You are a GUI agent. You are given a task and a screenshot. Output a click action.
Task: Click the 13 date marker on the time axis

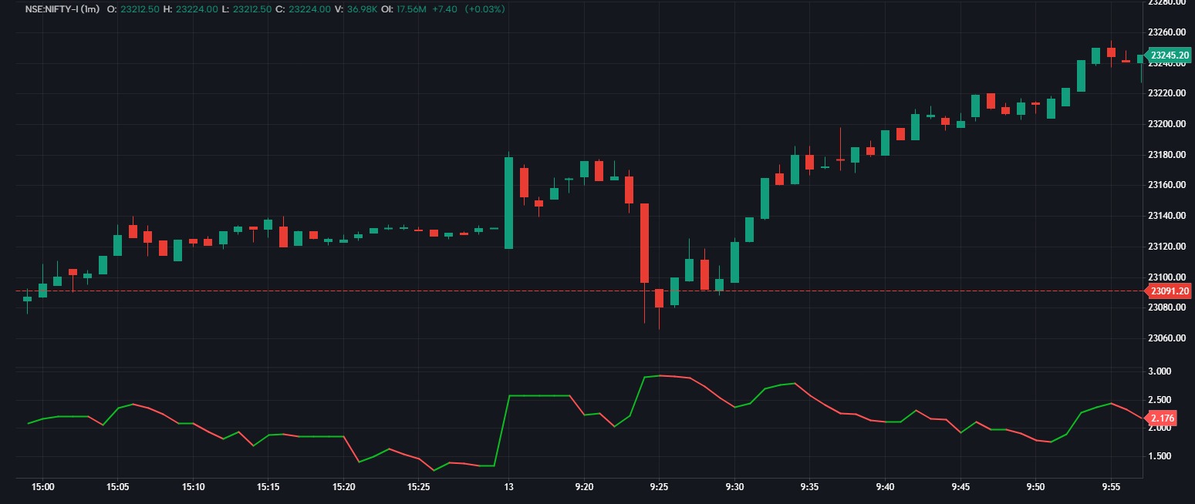[x=510, y=487]
